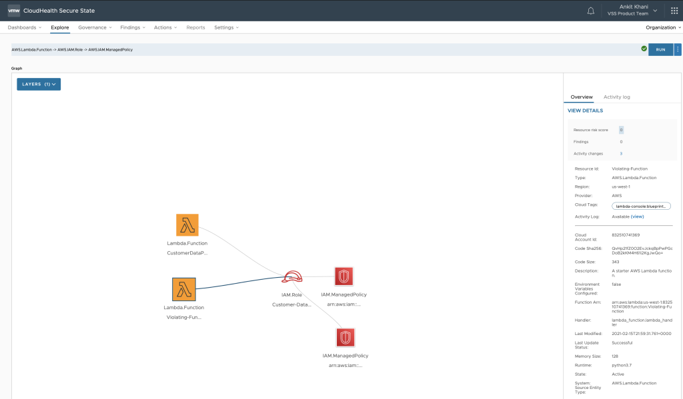Viewport: 683px width, 399px height.
Task: Click the State Active value
Action: coord(618,374)
